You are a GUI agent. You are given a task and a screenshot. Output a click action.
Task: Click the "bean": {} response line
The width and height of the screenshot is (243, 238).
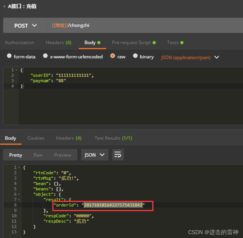(47, 184)
